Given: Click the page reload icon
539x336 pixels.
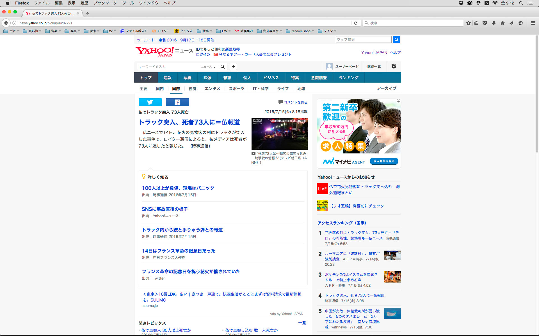Looking at the screenshot, I should [x=356, y=23].
